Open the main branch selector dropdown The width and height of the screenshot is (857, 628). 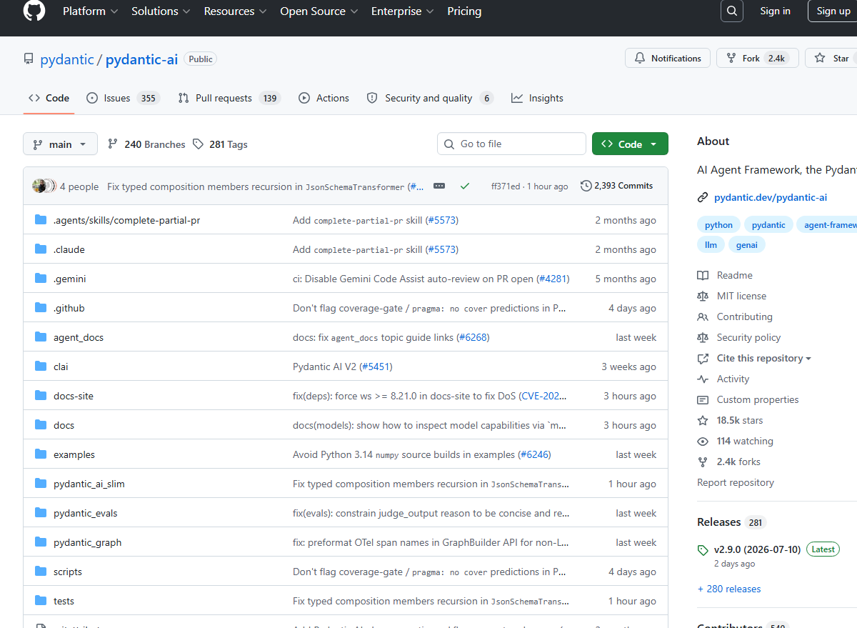[x=60, y=144]
